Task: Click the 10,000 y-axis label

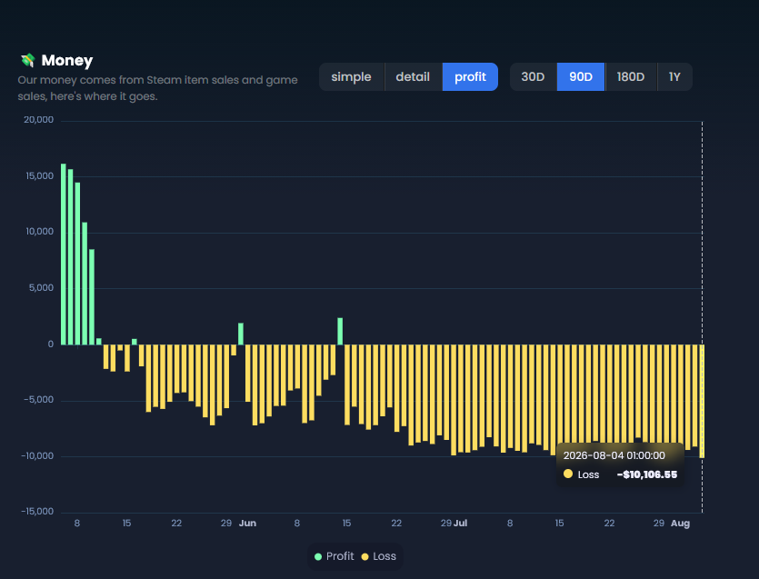Action: (x=40, y=232)
